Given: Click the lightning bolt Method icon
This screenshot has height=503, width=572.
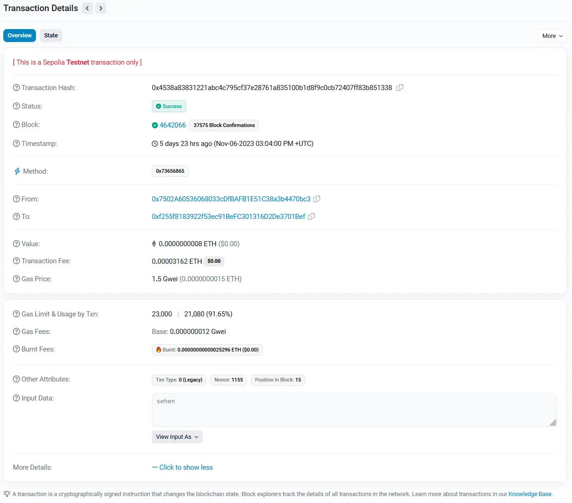Looking at the screenshot, I should (17, 171).
